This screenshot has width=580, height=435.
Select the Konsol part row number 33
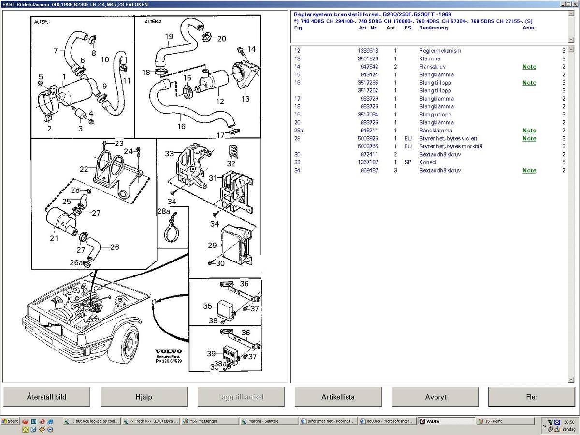click(428, 162)
